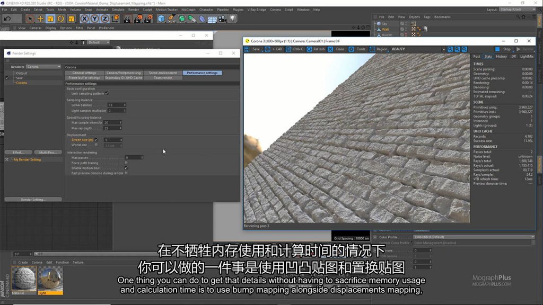Switch the coordinate system icon
The height and width of the screenshot is (305, 543).
point(115,19)
